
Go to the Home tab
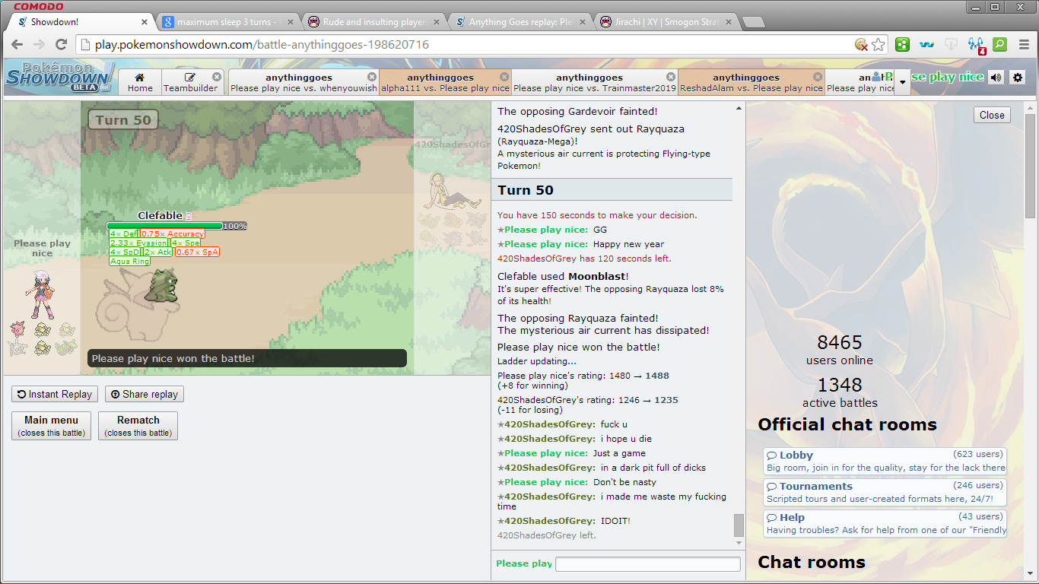point(140,82)
